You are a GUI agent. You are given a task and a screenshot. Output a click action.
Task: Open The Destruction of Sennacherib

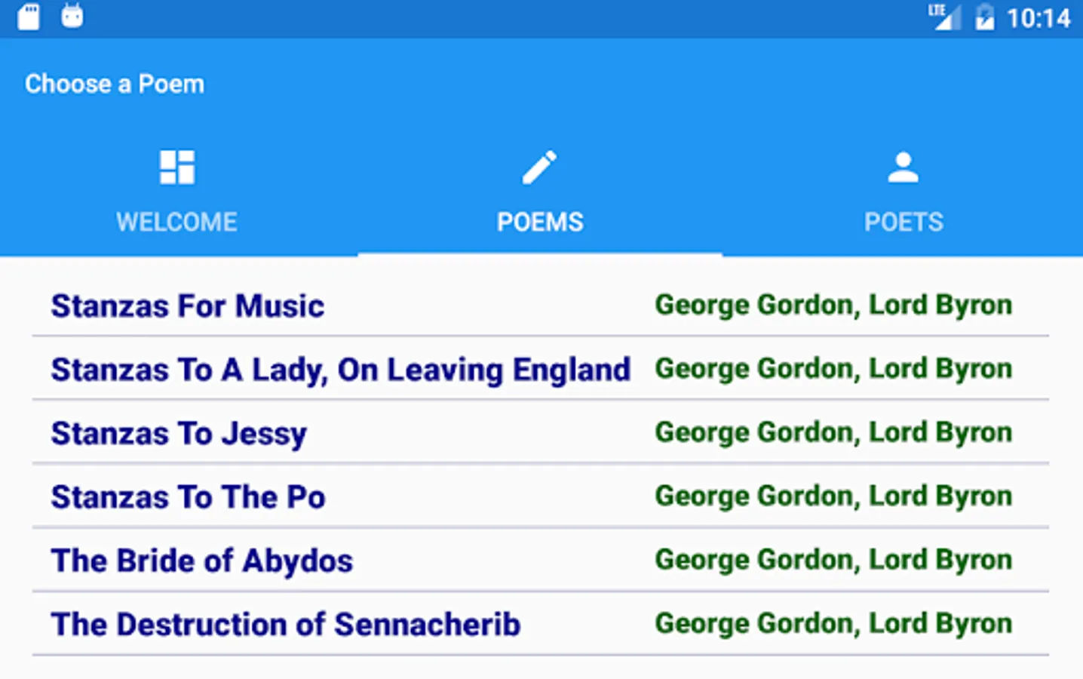coord(285,625)
